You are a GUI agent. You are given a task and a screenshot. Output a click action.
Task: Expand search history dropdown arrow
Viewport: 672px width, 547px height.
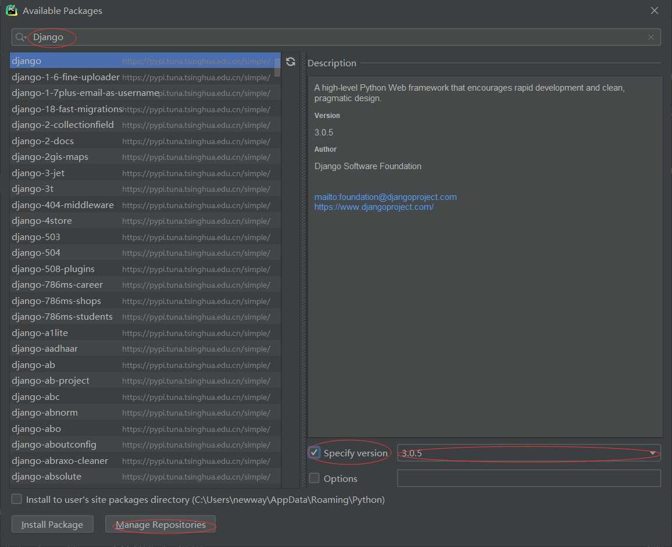click(x=26, y=38)
